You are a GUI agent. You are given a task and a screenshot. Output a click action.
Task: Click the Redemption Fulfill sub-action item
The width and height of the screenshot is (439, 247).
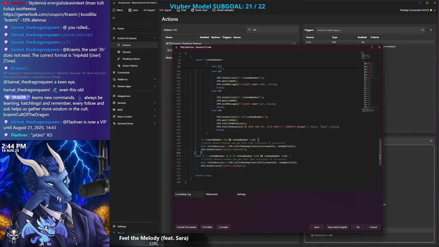click(323, 235)
